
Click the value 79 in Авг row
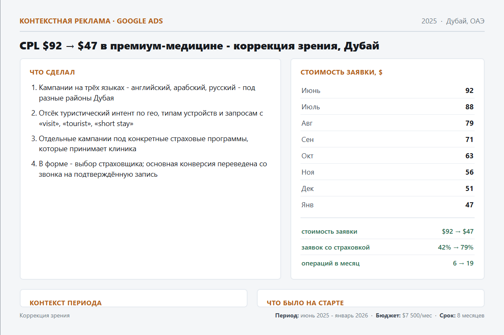click(469, 123)
